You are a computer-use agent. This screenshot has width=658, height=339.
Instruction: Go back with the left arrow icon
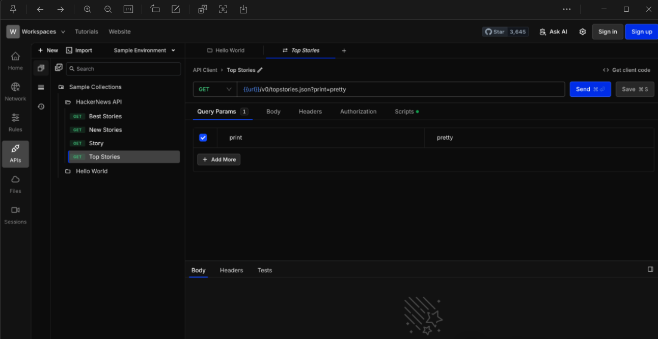40,9
